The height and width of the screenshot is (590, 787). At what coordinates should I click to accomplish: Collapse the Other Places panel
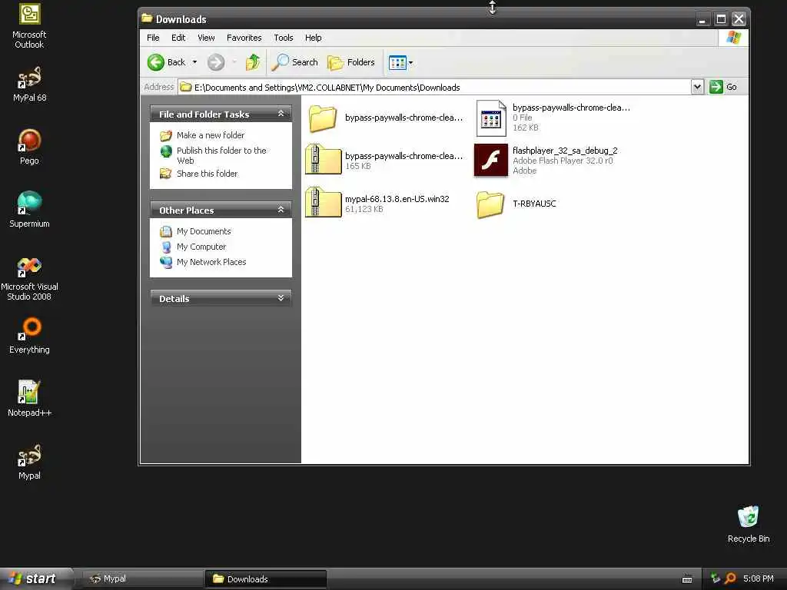(281, 210)
